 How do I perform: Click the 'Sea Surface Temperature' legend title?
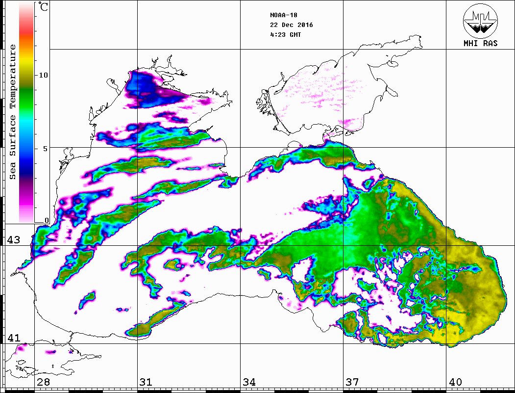pos(12,112)
